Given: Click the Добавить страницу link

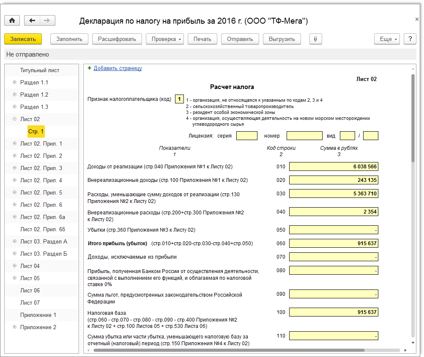Looking at the screenshot, I should (118, 68).
